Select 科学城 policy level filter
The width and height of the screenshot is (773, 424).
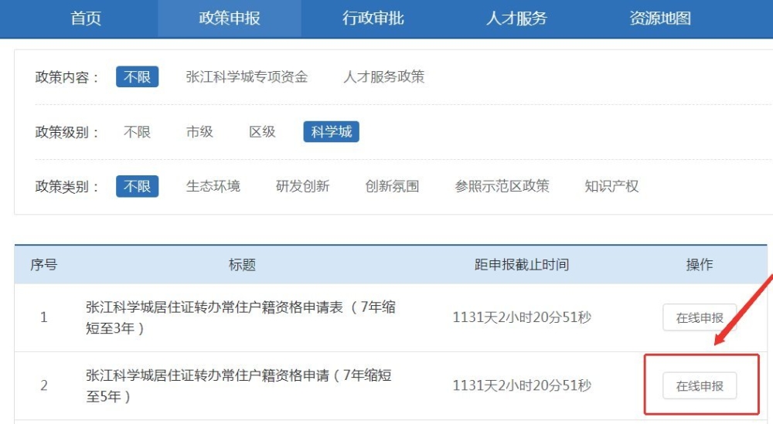coord(332,131)
